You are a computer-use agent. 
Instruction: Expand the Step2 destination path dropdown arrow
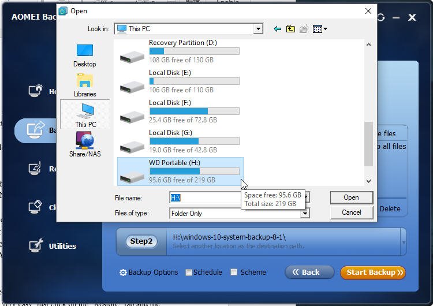(x=404, y=242)
